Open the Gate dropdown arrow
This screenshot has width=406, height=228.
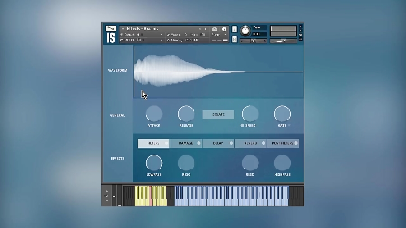289,126
